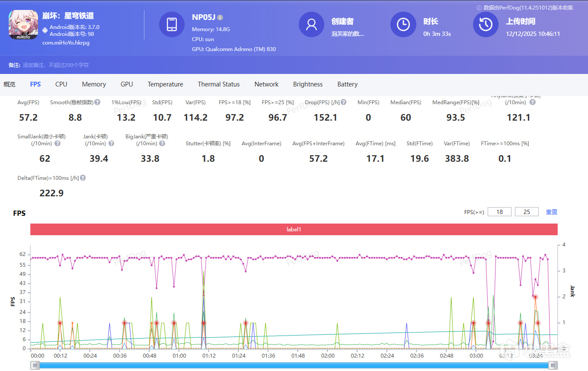Click the upload time history icon
588x371 pixels.
(486, 25)
